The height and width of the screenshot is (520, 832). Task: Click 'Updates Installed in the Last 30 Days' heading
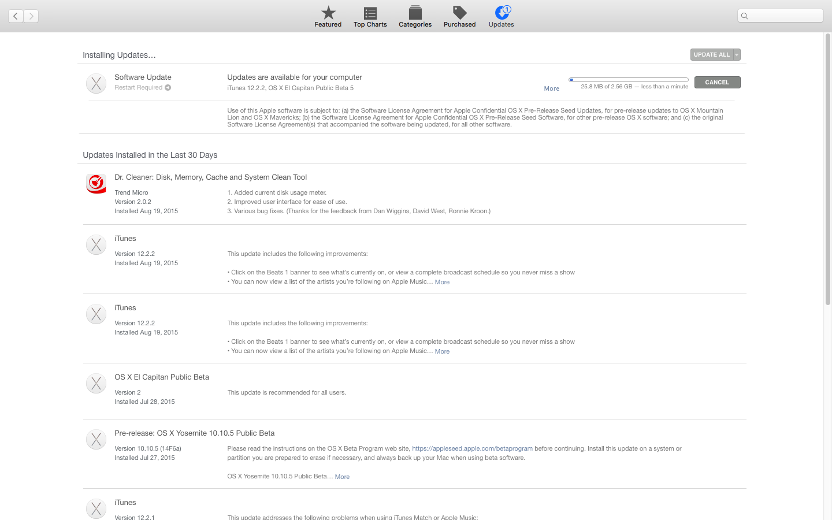coord(150,155)
